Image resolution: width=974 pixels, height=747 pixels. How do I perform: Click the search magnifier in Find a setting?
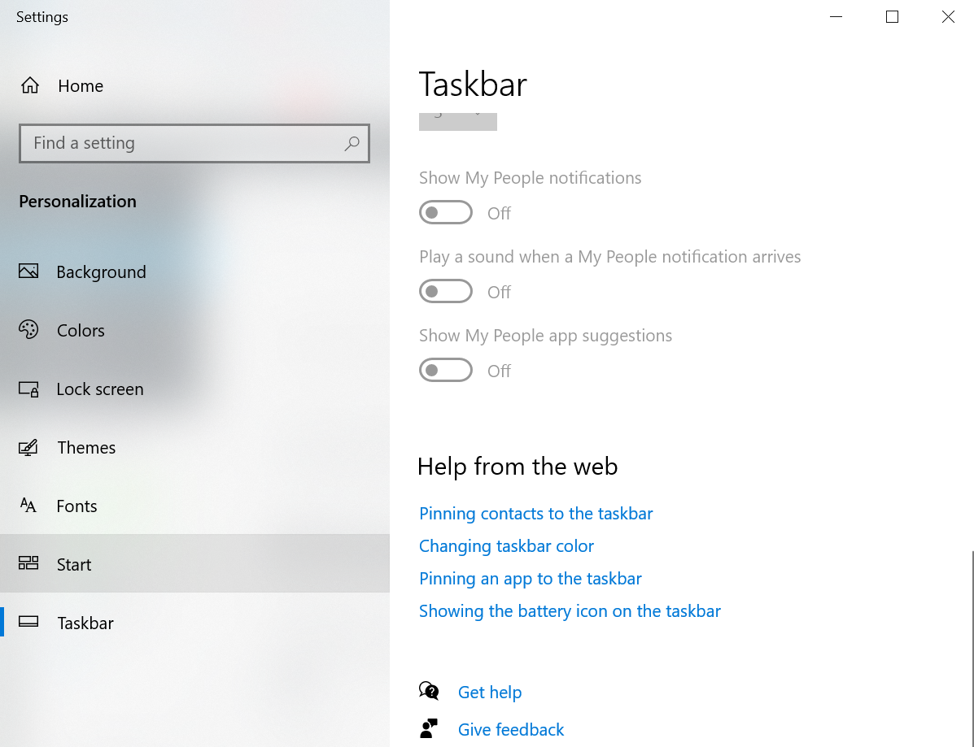pos(352,143)
